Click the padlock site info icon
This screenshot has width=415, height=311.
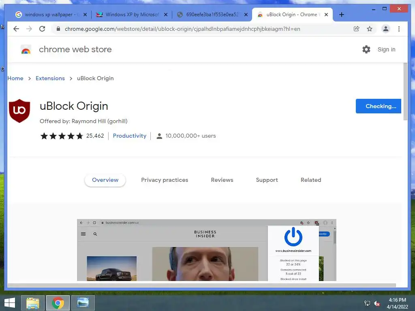tap(58, 29)
